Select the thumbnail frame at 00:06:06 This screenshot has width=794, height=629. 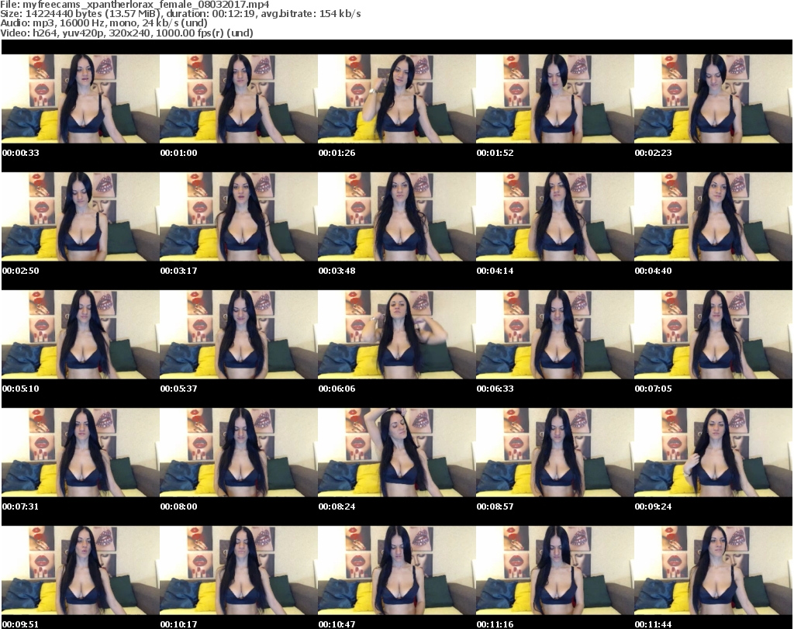(396, 335)
